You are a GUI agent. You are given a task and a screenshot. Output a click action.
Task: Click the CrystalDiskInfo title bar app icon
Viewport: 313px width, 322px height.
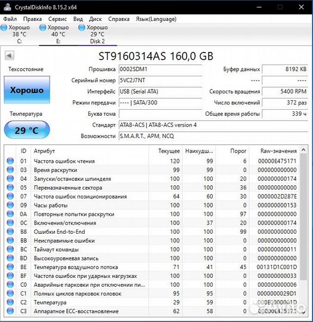pos(8,7)
